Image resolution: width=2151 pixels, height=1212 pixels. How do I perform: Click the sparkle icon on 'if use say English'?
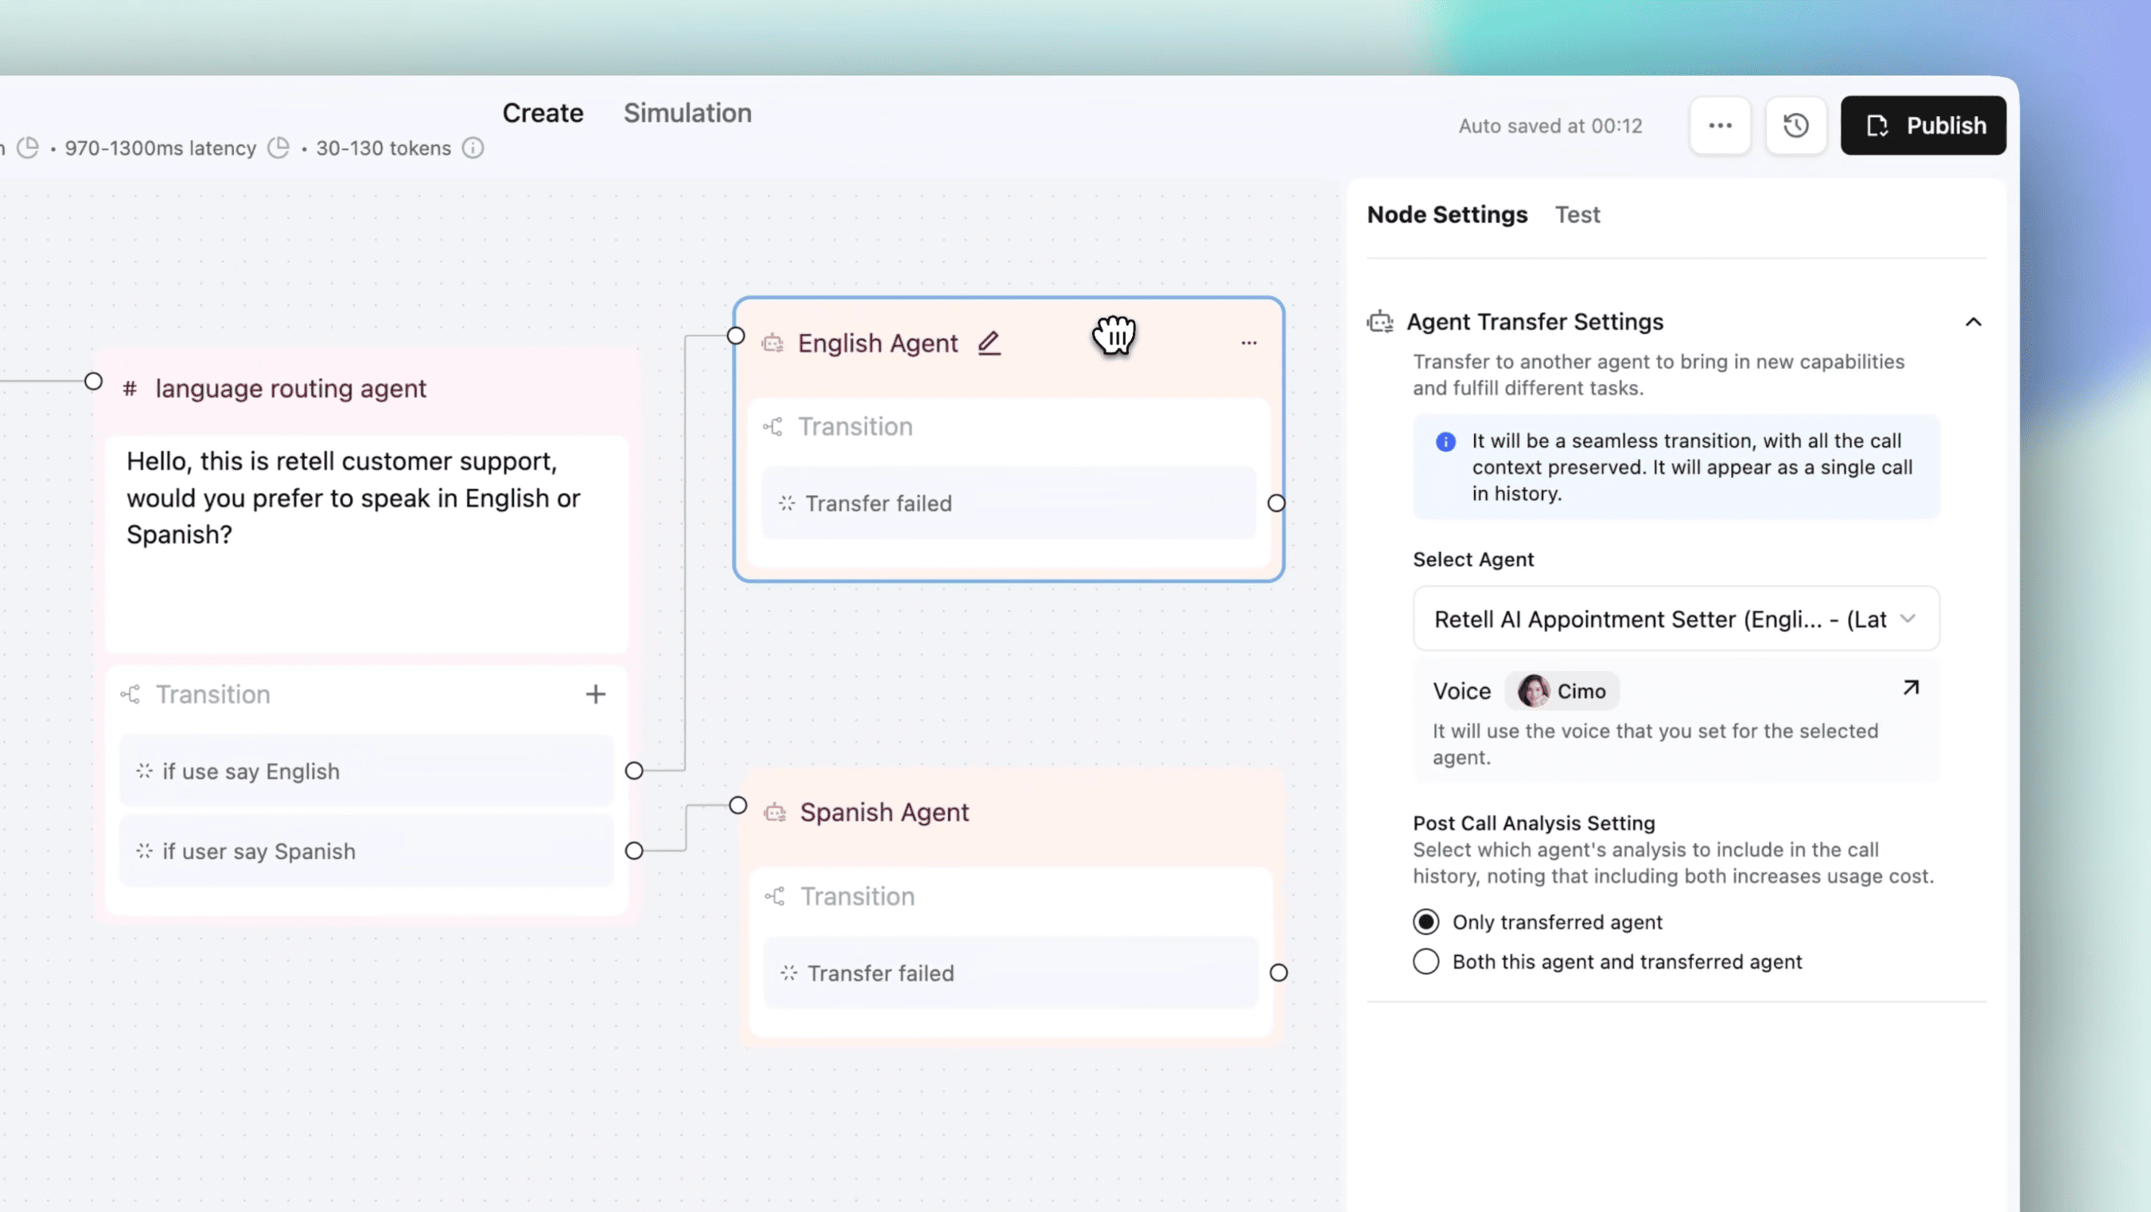click(x=145, y=771)
